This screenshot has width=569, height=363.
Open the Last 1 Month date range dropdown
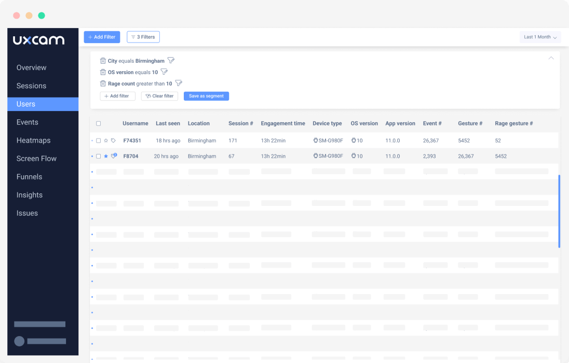click(540, 37)
